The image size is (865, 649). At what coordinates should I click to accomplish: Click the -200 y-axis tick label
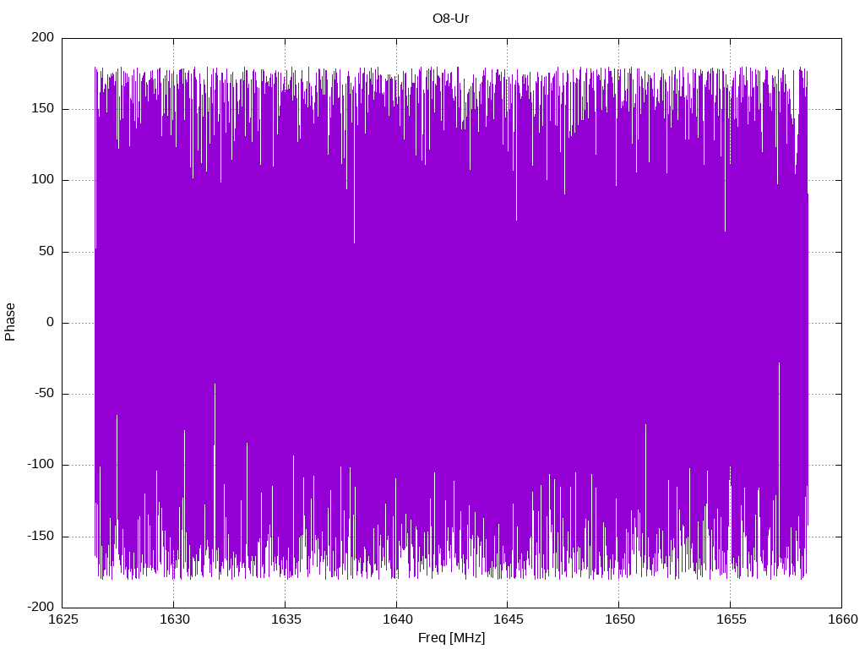41,607
